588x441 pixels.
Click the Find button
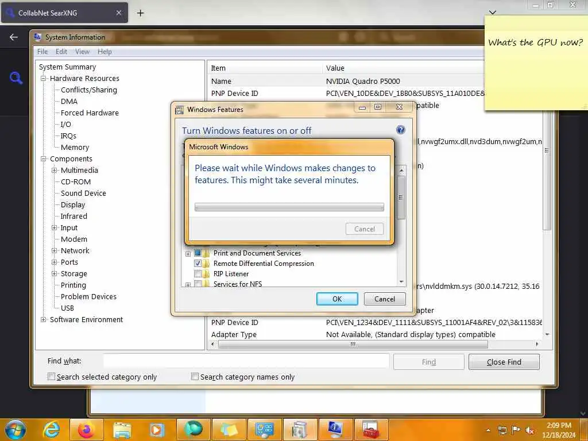(x=428, y=362)
